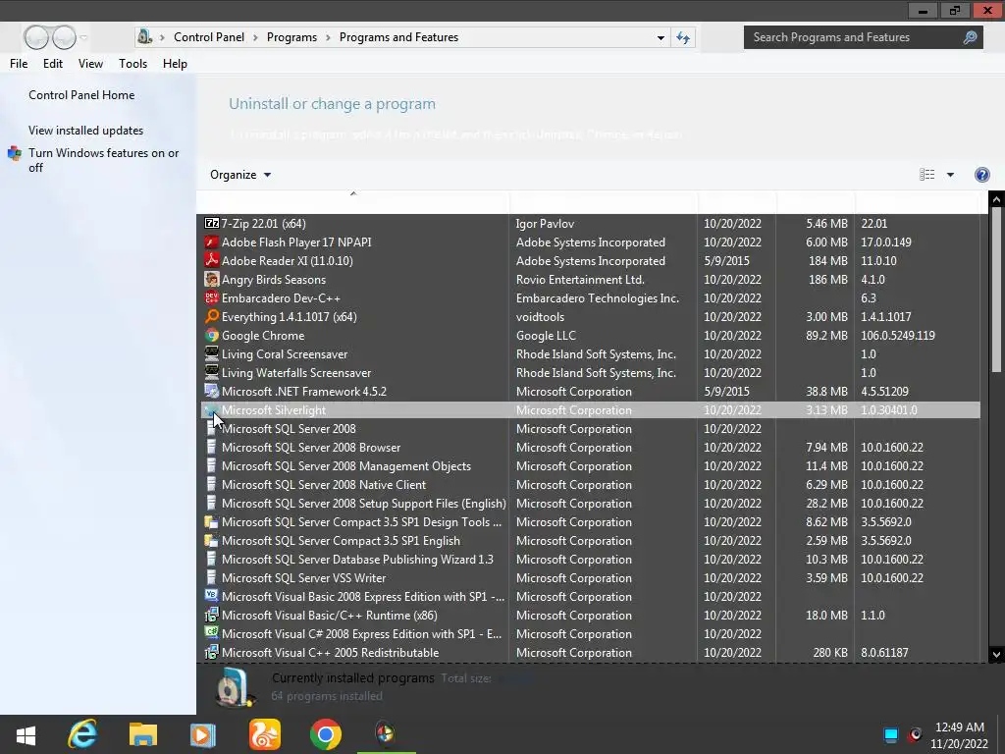Click publisher Rovio Entertainment Ltd.
The height and width of the screenshot is (754, 1005).
pyautogui.click(x=580, y=280)
